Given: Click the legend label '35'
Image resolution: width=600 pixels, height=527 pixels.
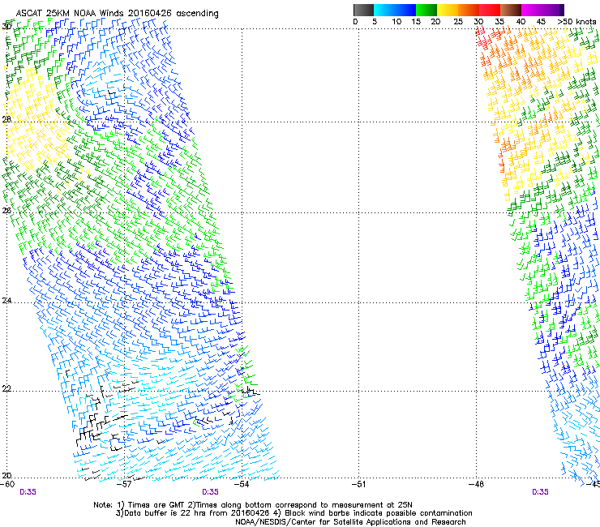Looking at the screenshot, I should [x=499, y=22].
